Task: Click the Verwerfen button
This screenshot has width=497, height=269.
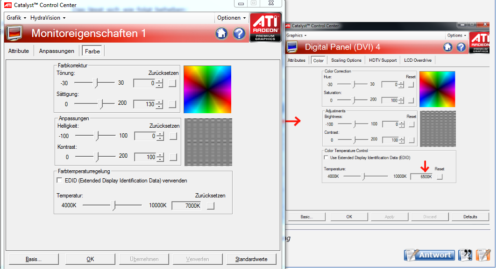Action: (198, 259)
